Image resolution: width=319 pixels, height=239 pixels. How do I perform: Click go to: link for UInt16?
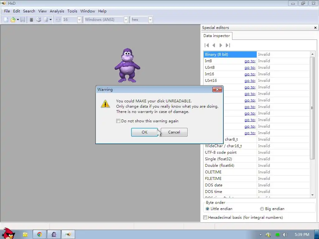tap(250, 81)
